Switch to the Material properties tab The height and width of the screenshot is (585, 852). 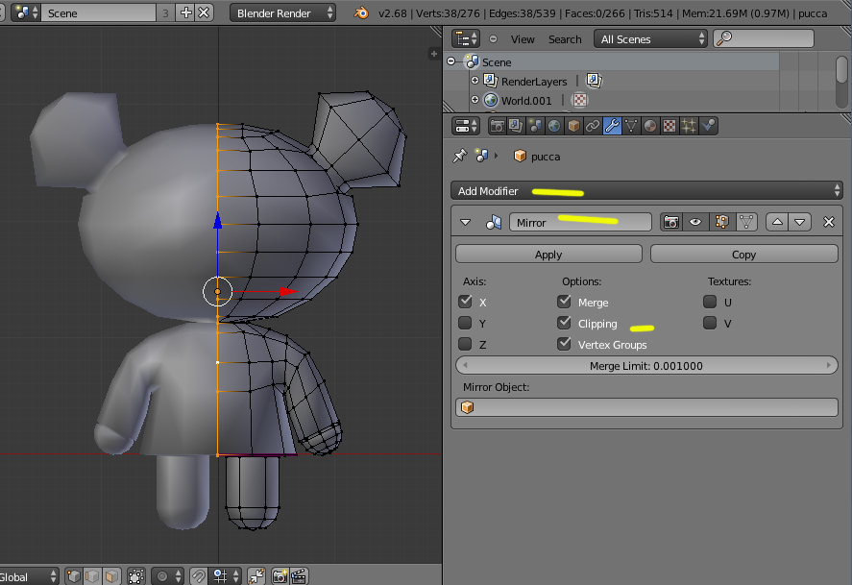(650, 126)
